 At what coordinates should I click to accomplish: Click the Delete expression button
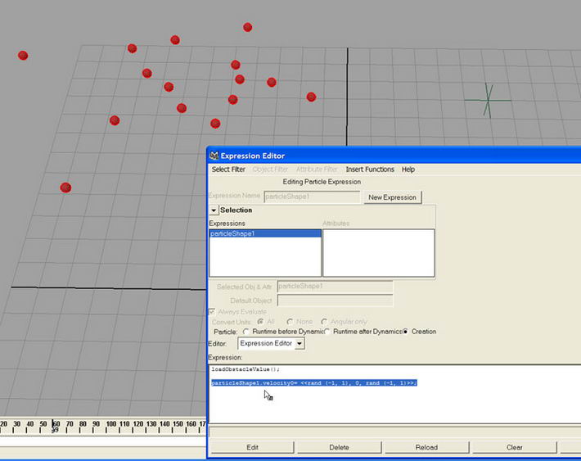(339, 447)
